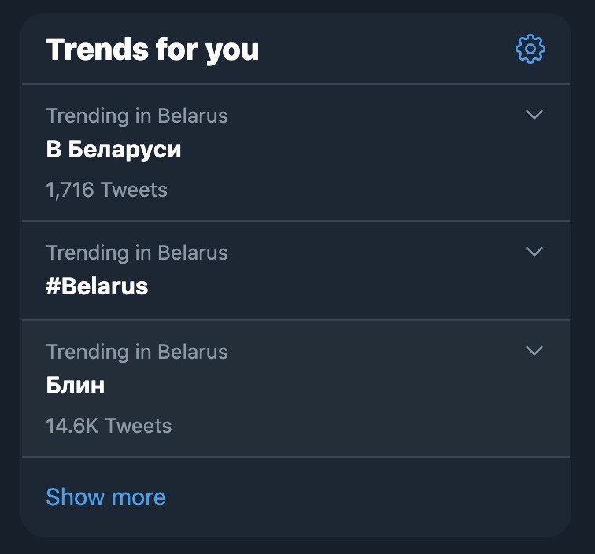Click Trending in Belarus label above В Беларуси

pos(137,116)
